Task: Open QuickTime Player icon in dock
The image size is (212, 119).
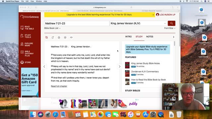Action: pyautogui.click(x=161, y=115)
